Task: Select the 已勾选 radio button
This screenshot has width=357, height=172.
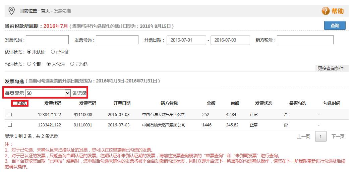Action: pos(72,64)
